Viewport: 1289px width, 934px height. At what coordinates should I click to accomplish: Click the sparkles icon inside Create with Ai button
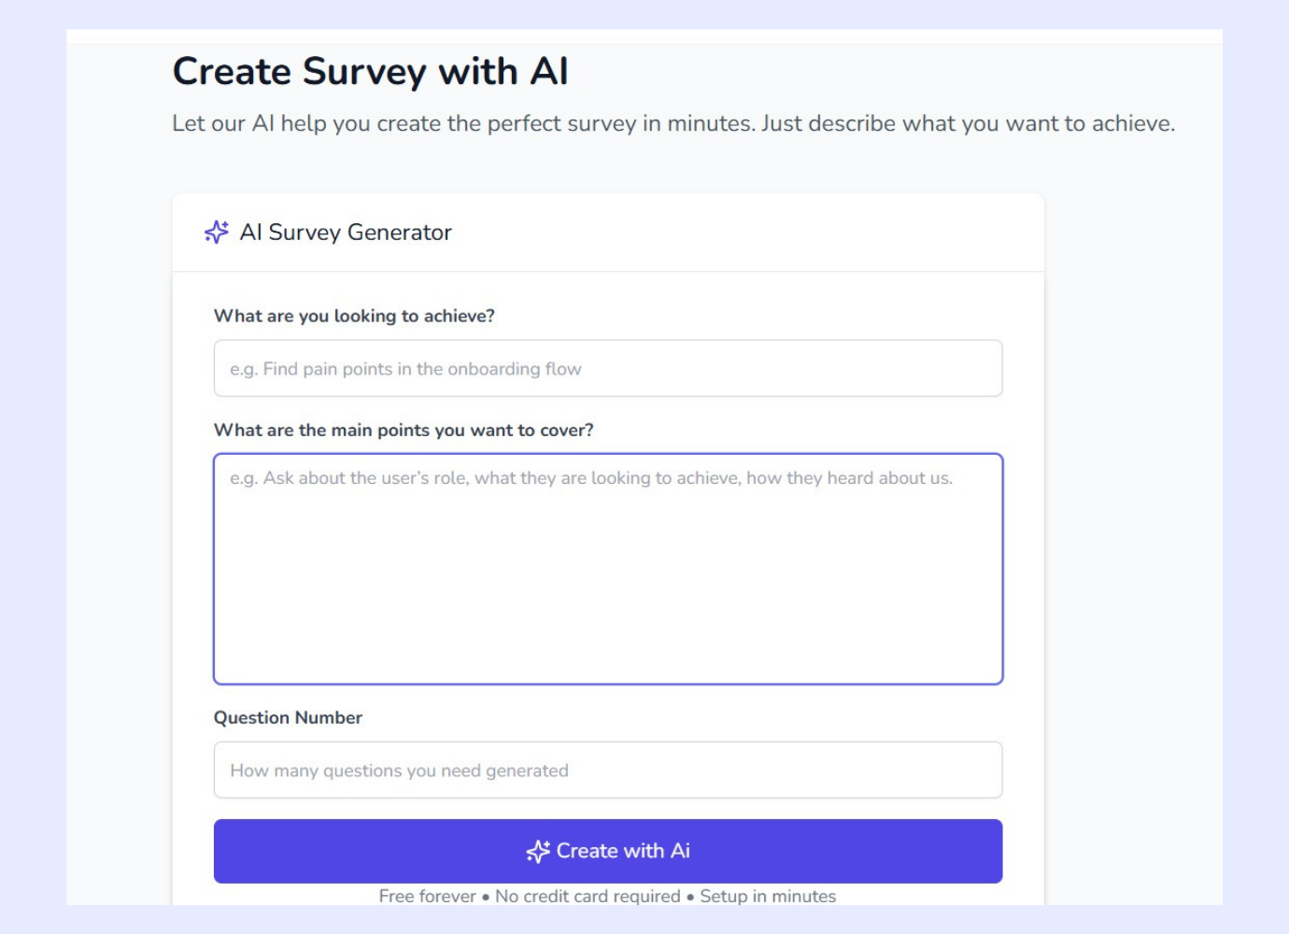pyautogui.click(x=537, y=851)
